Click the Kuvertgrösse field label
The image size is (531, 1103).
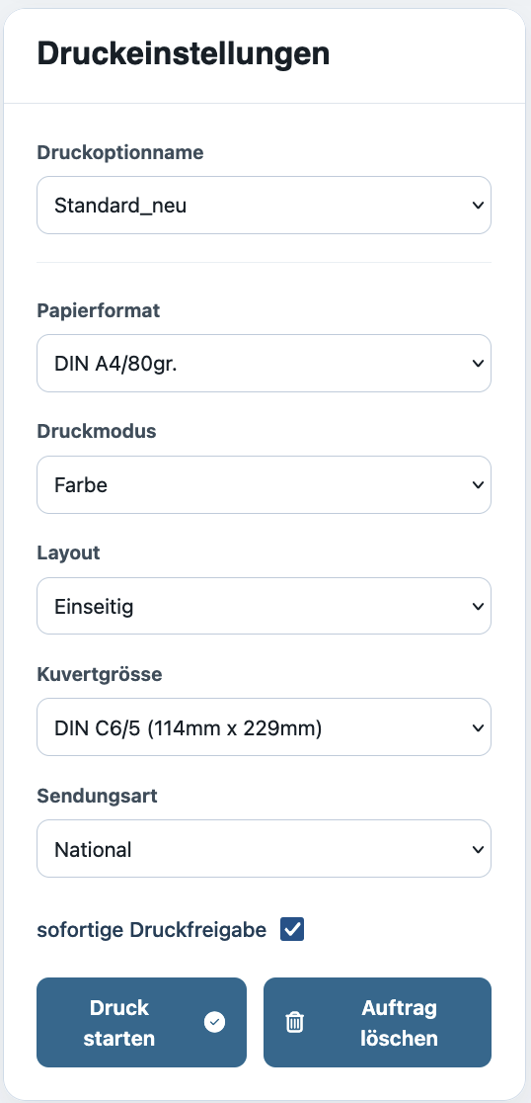point(99,675)
